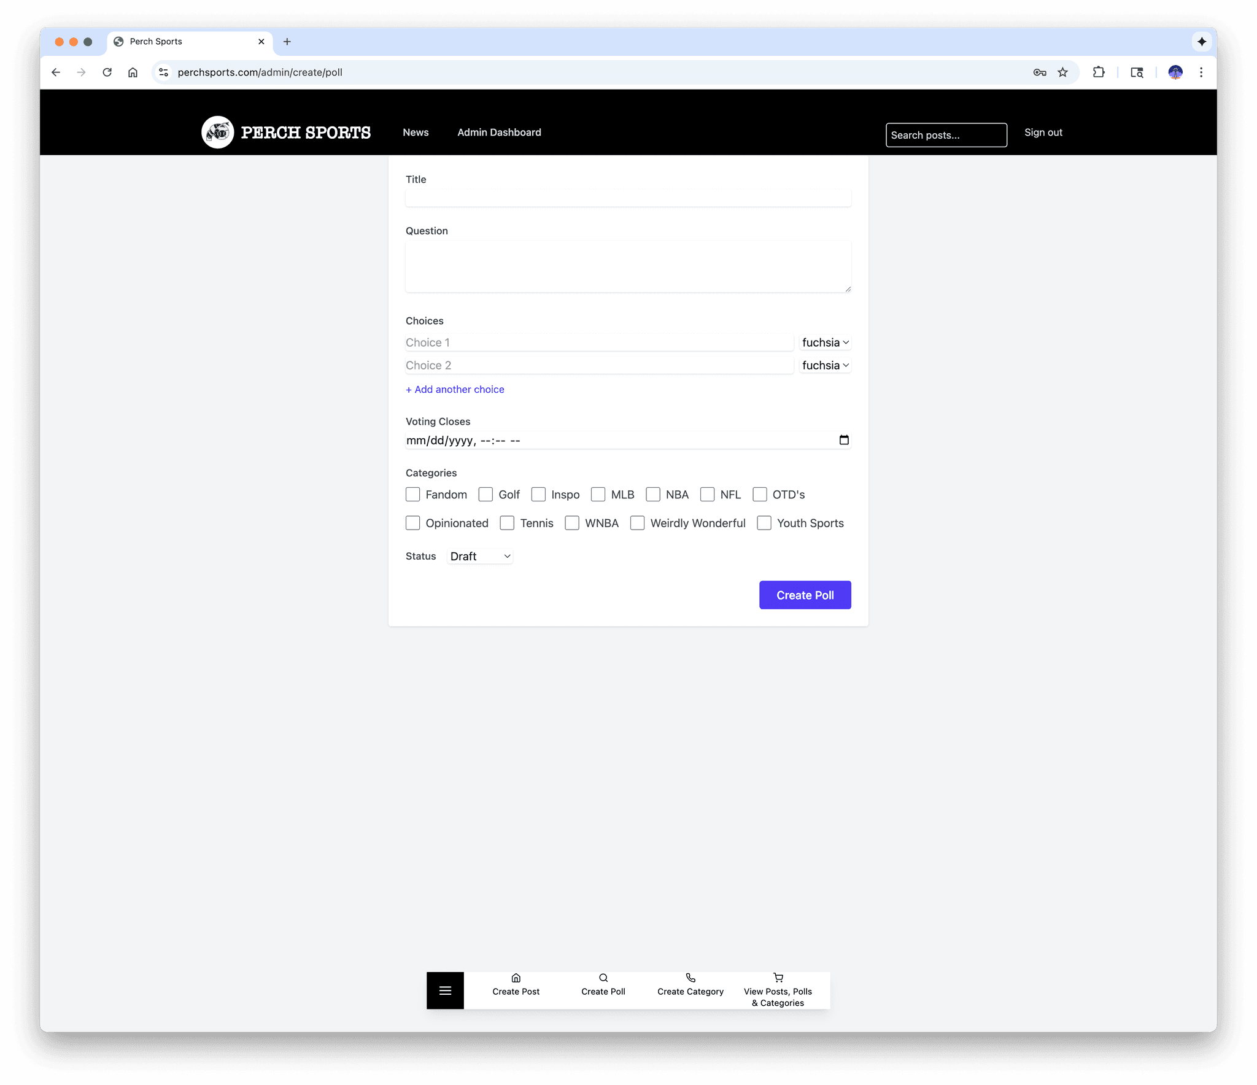This screenshot has height=1085, width=1257.
Task: Open Admin Dashboard nav item
Action: (x=499, y=133)
